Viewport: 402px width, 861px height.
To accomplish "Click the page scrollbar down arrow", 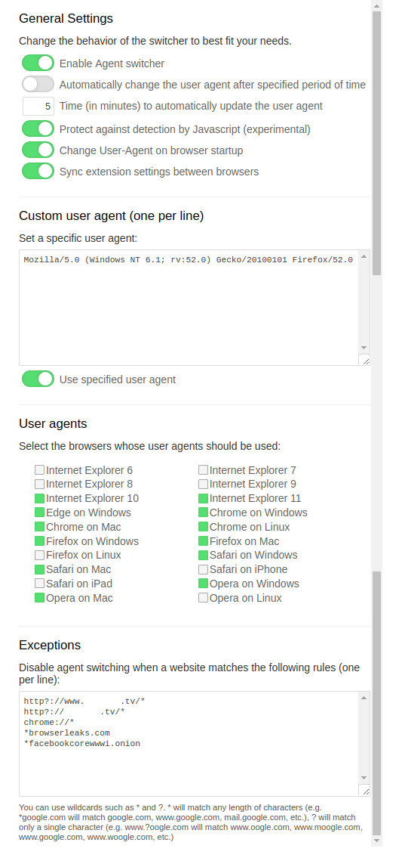I will point(376,840).
